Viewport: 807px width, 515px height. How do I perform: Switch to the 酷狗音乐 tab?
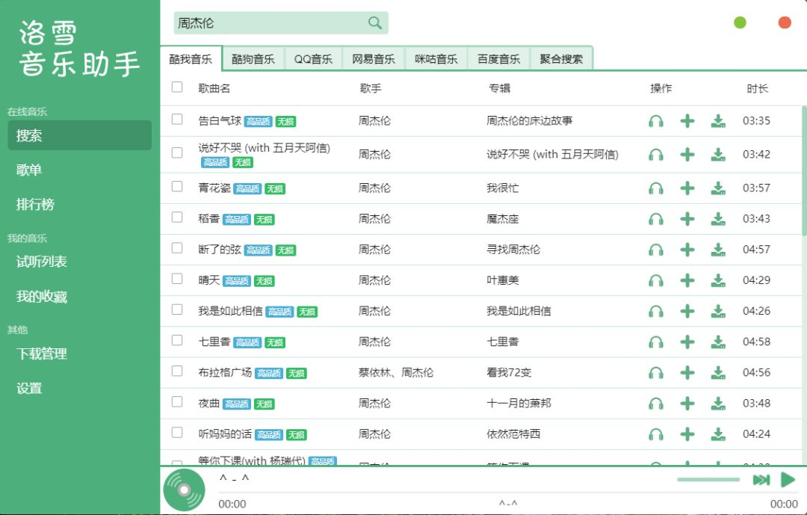(x=253, y=59)
